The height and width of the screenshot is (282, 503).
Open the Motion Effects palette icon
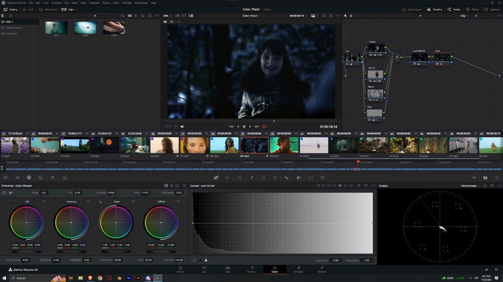click(65, 178)
